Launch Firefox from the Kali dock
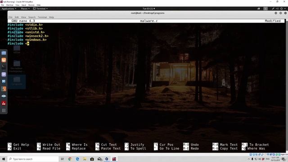This screenshot has height=162, width=288. (4, 60)
